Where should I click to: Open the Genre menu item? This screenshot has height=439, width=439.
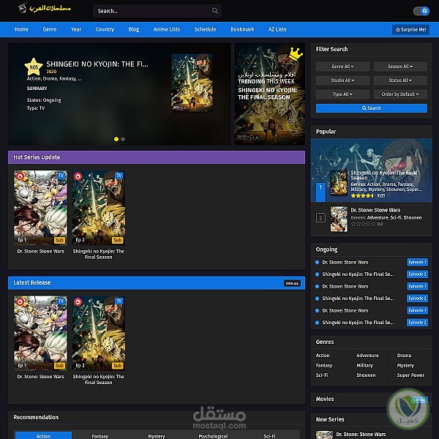click(50, 29)
